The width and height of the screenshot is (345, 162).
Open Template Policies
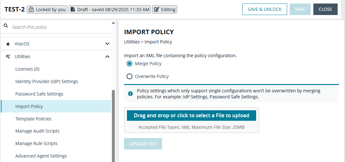click(x=34, y=119)
